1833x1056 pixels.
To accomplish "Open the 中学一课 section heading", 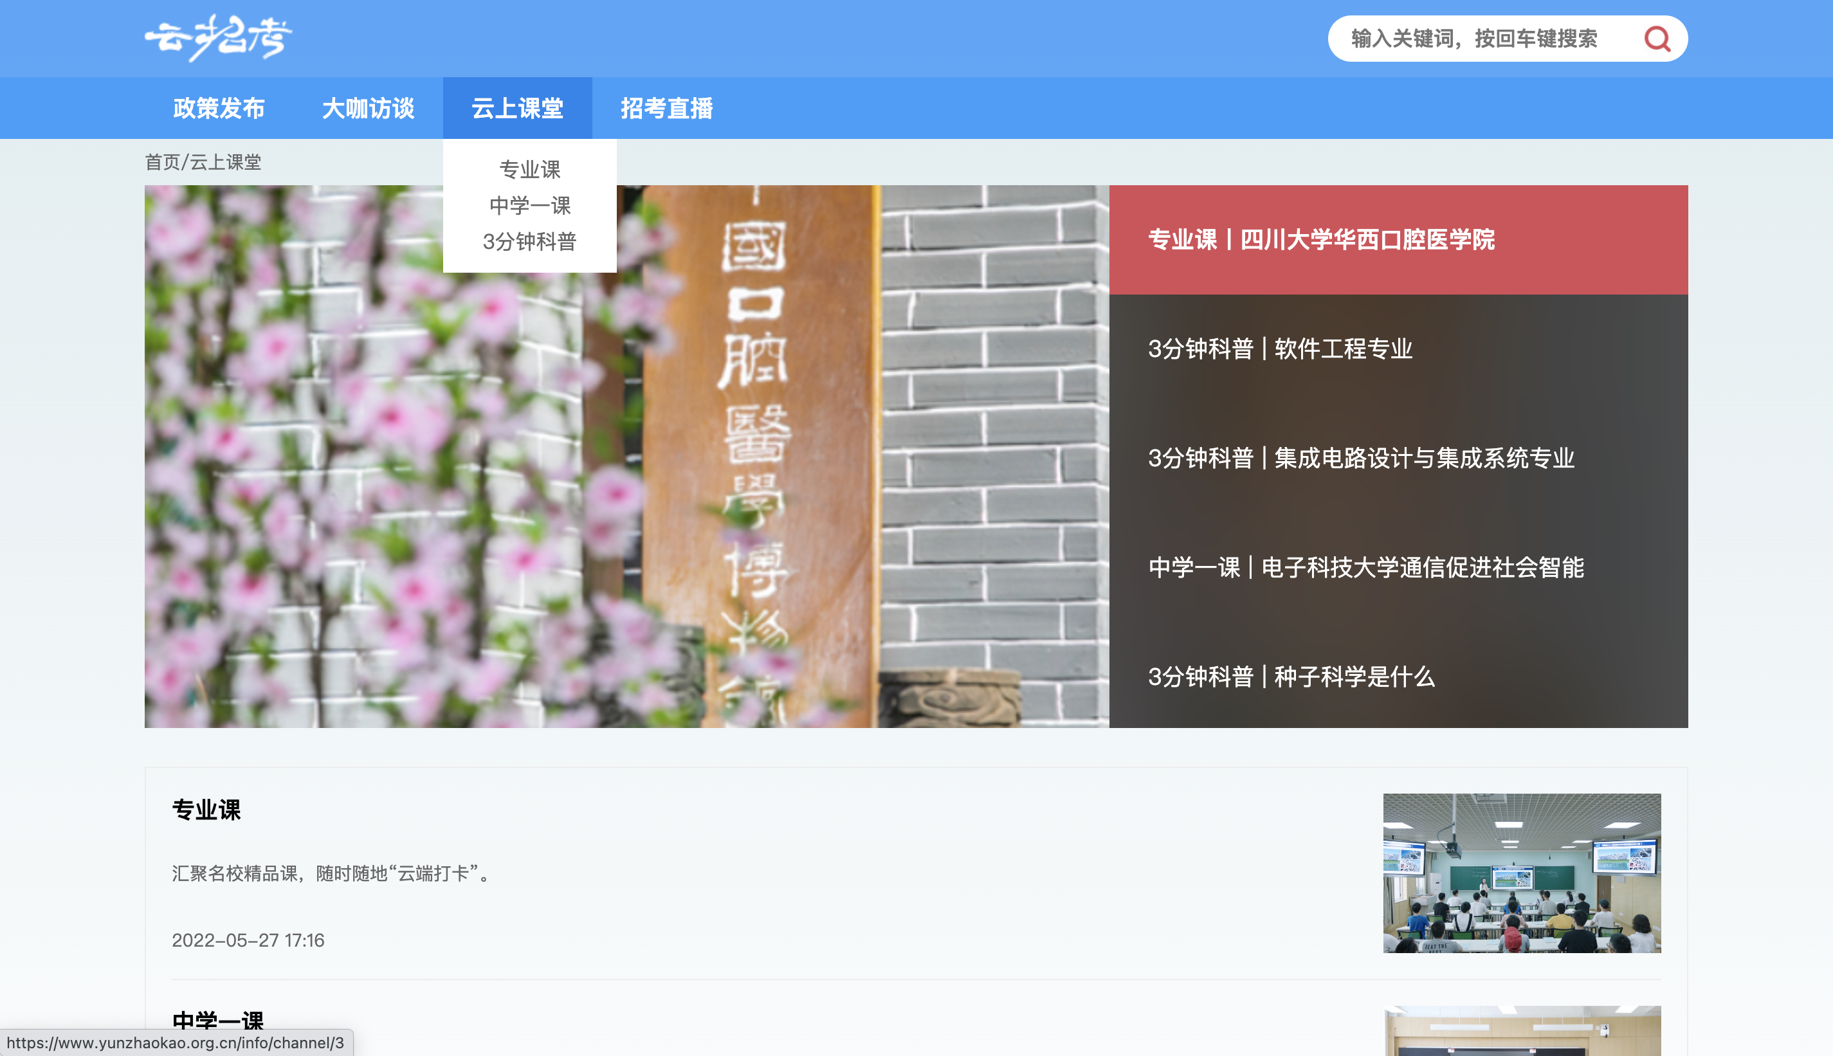I will (x=218, y=1021).
